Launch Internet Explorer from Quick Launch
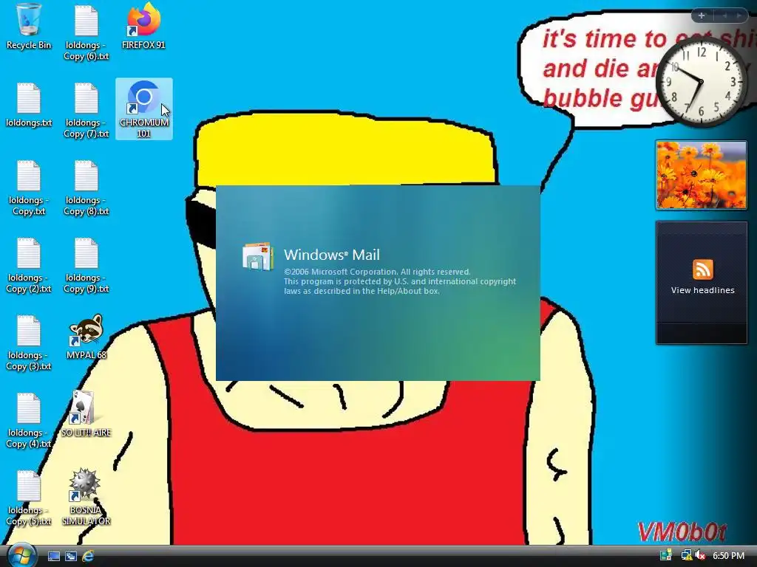The image size is (757, 567). [87, 556]
